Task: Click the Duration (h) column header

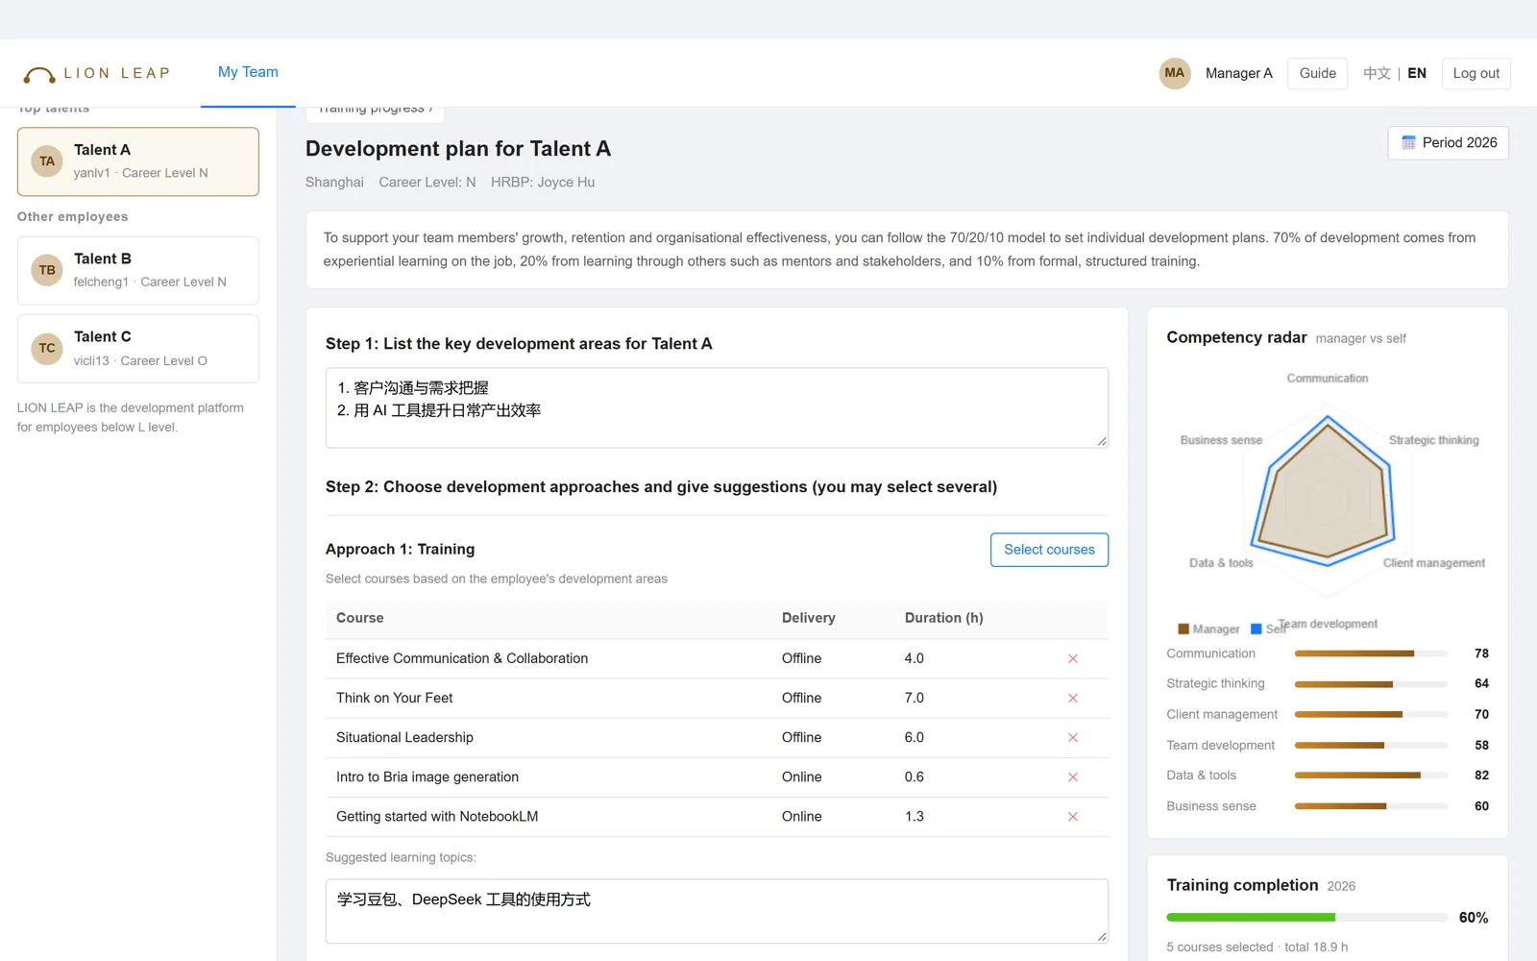Action: click(x=943, y=618)
